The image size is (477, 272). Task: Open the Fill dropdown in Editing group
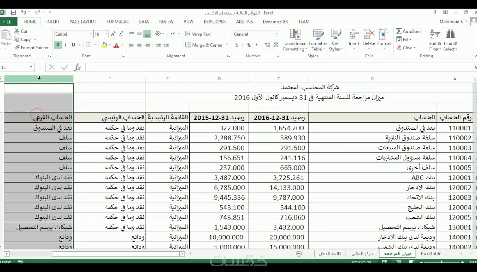pyautogui.click(x=404, y=40)
